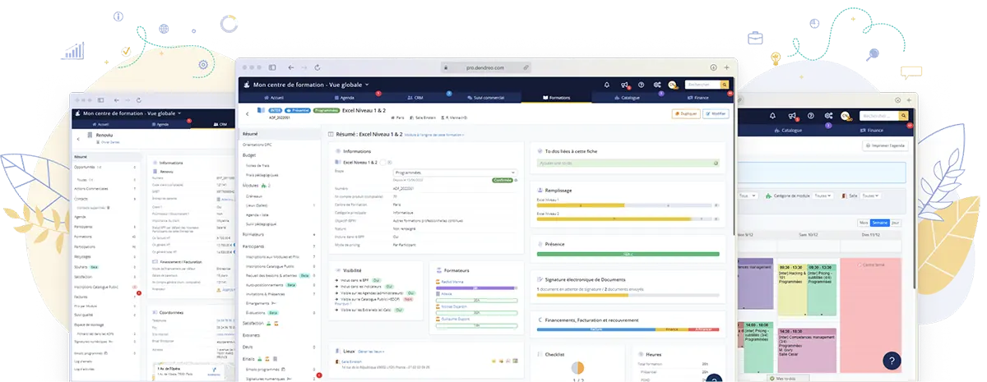Screen dimensions: 987x382
Task: Open the round blue help bubble on the calendar
Action: pyautogui.click(x=892, y=360)
